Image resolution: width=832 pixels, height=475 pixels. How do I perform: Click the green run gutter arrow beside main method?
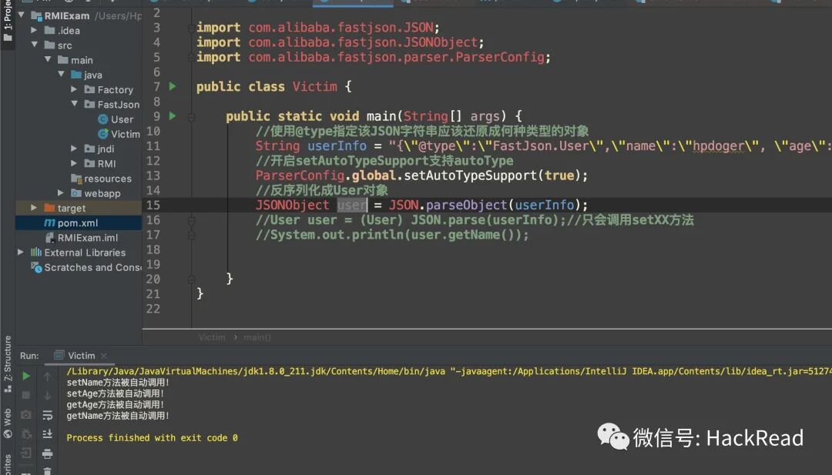(x=173, y=115)
